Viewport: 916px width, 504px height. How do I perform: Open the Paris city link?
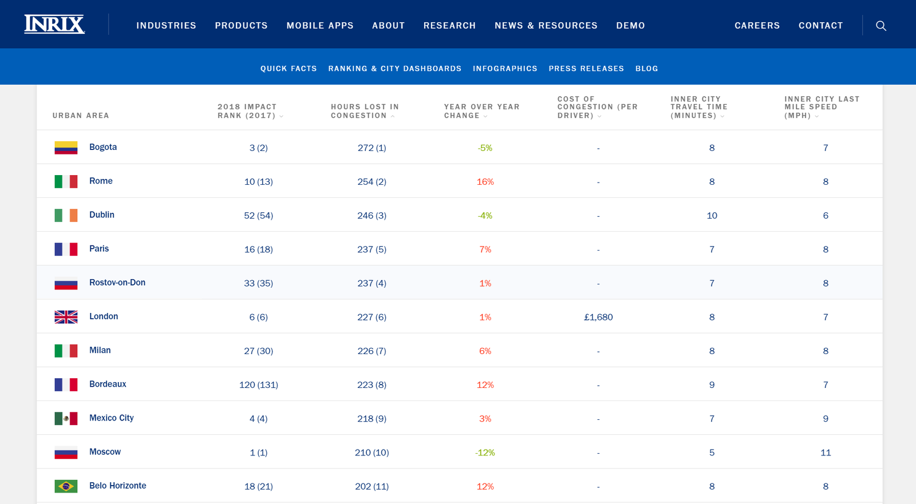(x=99, y=248)
